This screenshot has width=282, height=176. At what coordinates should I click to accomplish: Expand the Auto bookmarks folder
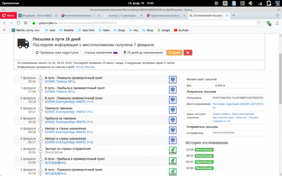pos(50,30)
